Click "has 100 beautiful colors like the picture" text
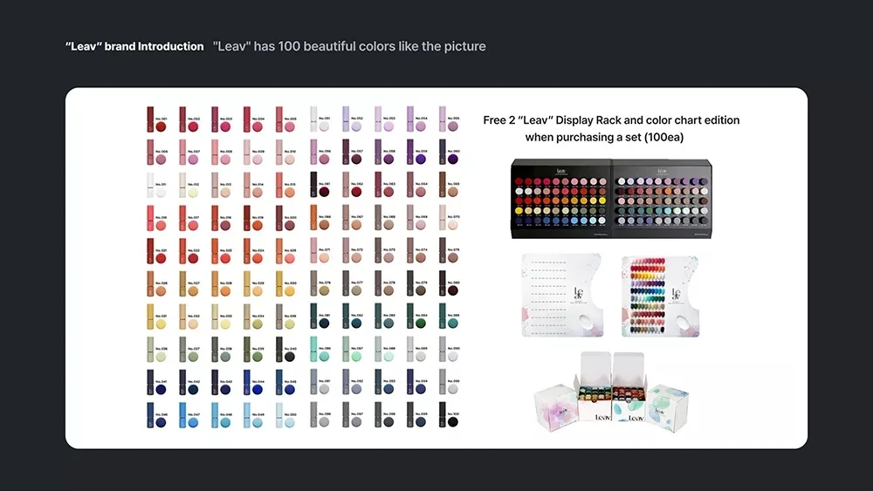 pos(369,46)
